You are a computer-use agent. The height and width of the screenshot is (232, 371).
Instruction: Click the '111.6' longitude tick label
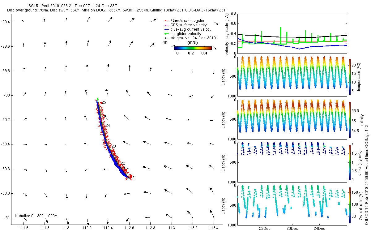[24, 228]
